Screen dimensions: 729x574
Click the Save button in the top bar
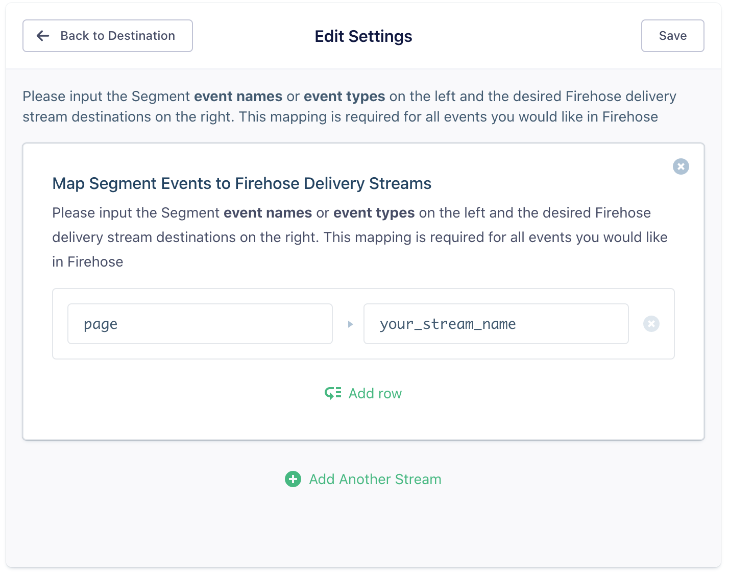(x=672, y=36)
